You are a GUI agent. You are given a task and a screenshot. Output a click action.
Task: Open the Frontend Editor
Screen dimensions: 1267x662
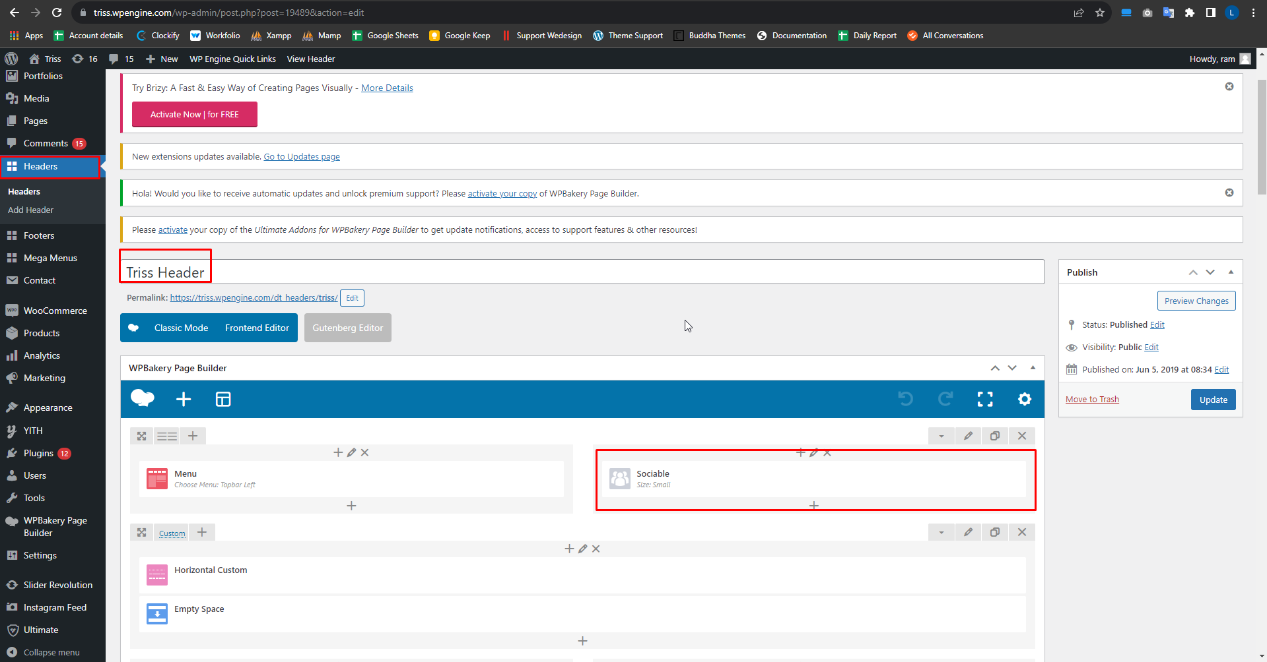coord(257,328)
